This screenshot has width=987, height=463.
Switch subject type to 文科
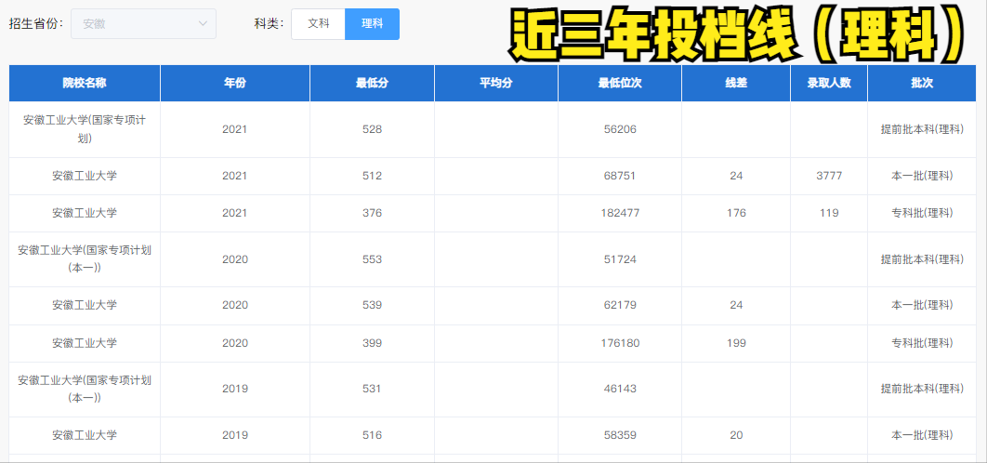pos(319,24)
